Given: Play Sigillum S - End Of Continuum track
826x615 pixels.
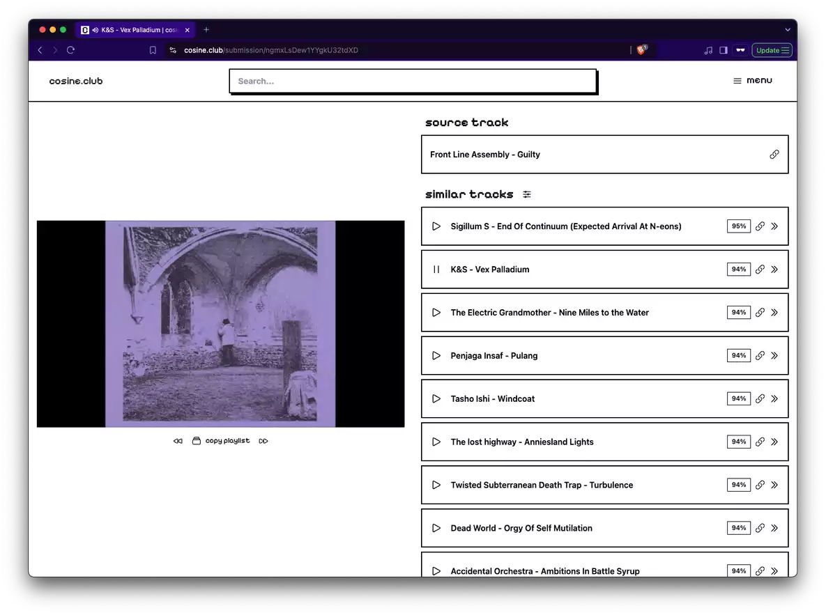Looking at the screenshot, I should [436, 226].
